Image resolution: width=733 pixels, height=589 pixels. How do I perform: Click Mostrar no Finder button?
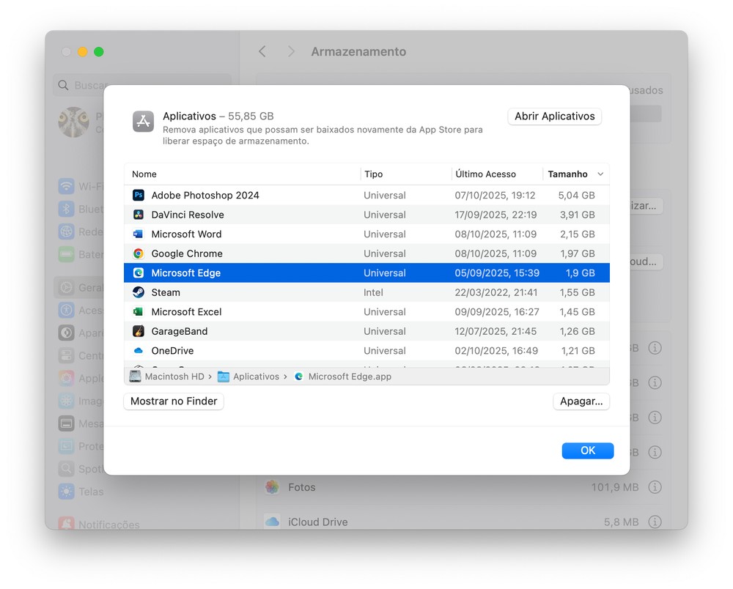[174, 401]
